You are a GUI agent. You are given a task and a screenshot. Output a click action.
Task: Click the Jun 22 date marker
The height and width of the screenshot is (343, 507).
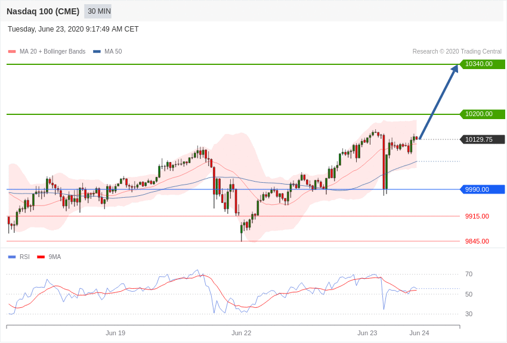point(241,333)
